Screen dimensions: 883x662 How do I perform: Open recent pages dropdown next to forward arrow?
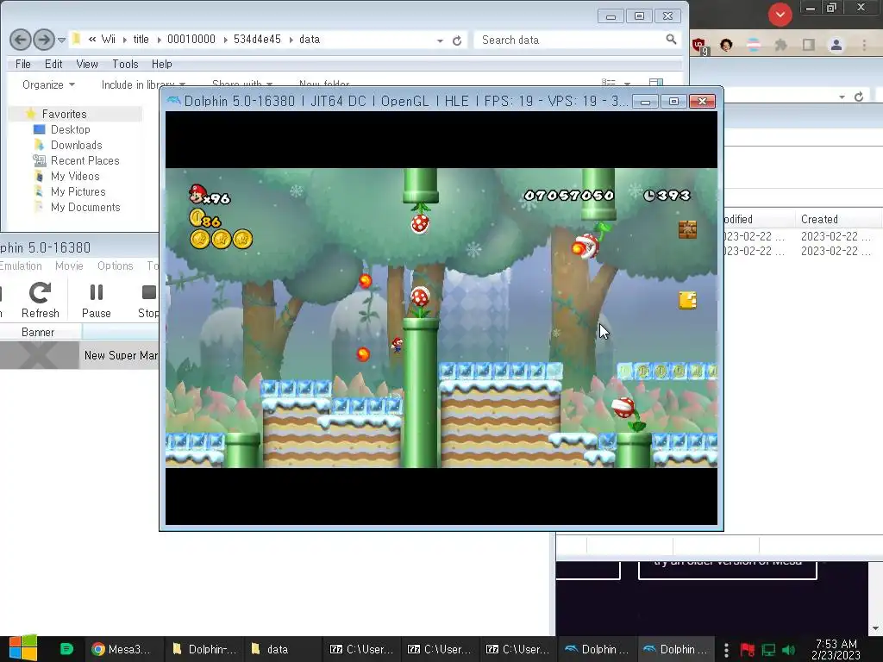[61, 40]
